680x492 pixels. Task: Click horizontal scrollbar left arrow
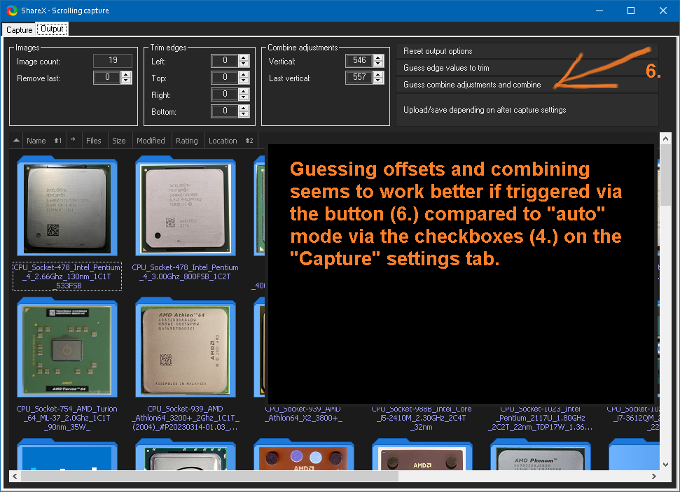click(15, 476)
